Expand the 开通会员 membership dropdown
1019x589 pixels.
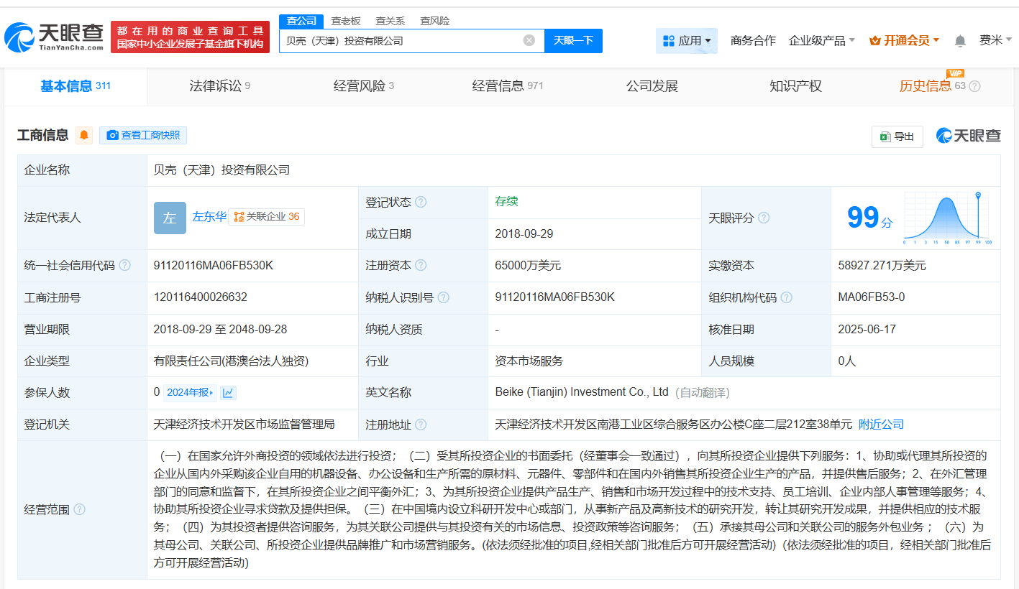pyautogui.click(x=905, y=41)
